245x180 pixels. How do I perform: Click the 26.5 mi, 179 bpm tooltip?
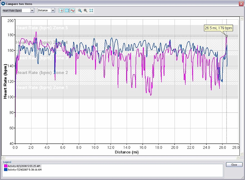pyautogui.click(x=218, y=28)
